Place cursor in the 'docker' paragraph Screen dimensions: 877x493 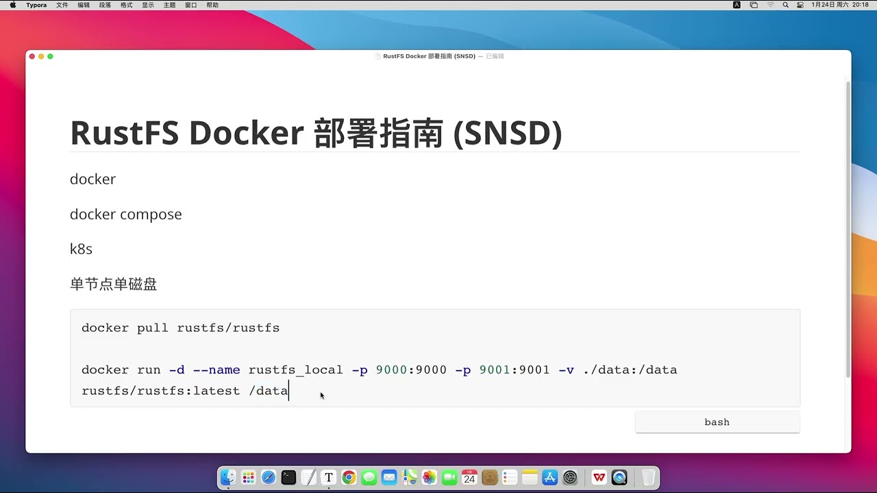click(92, 179)
